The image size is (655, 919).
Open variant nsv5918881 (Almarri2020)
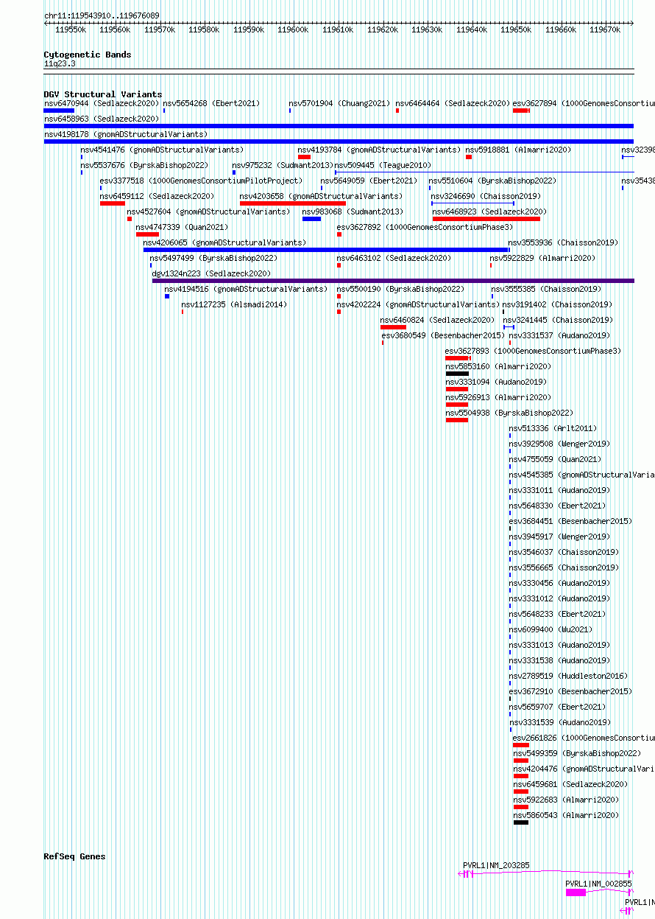518,150
